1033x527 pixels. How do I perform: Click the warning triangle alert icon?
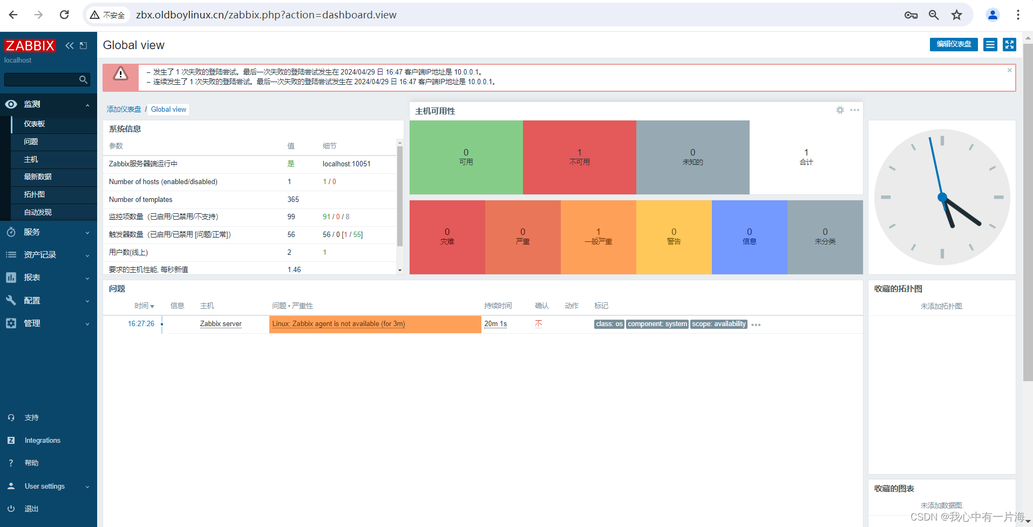point(120,74)
